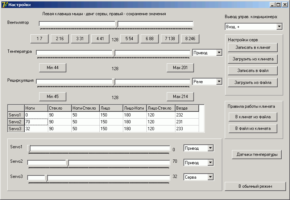This screenshot has height=200, width=290.
Task: Click 'В климат из файла' button
Action: [x=253, y=117]
